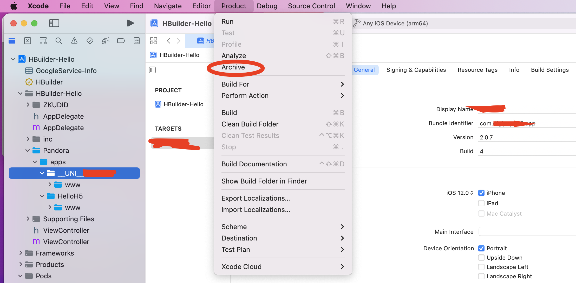Collapse the HBuilder-Hello group folder
Image resolution: width=576 pixels, height=283 pixels.
tap(20, 94)
